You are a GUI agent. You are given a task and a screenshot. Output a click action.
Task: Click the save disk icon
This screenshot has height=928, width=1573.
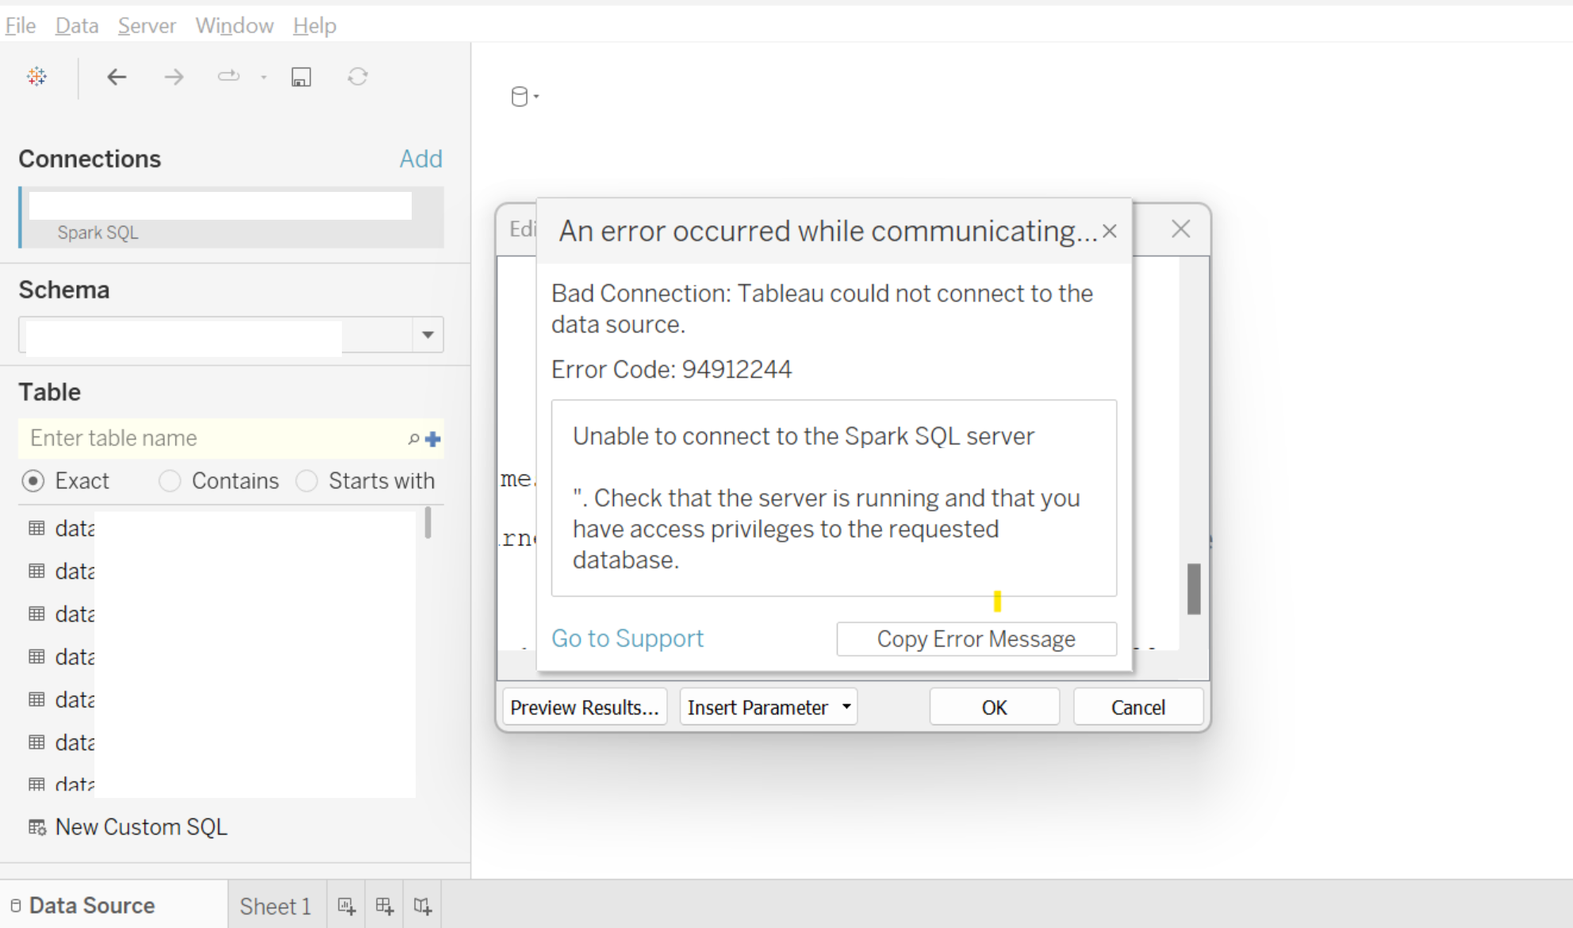(x=301, y=77)
